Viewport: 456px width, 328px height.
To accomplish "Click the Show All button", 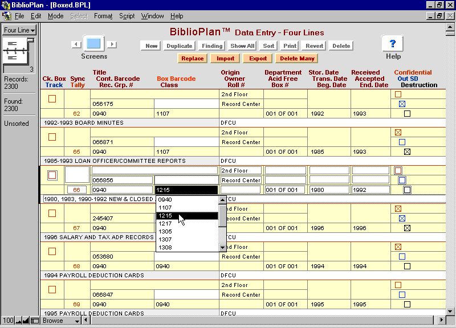I will pyautogui.click(x=242, y=46).
